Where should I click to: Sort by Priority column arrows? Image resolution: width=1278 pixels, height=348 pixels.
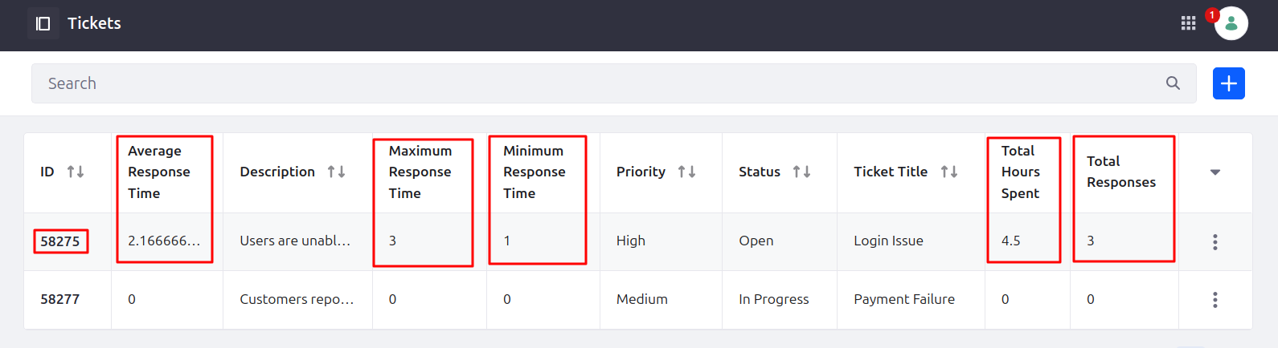click(686, 172)
